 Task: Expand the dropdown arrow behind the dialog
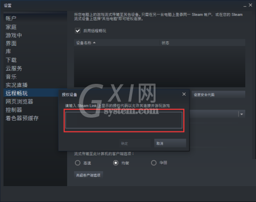(x=242, y=114)
